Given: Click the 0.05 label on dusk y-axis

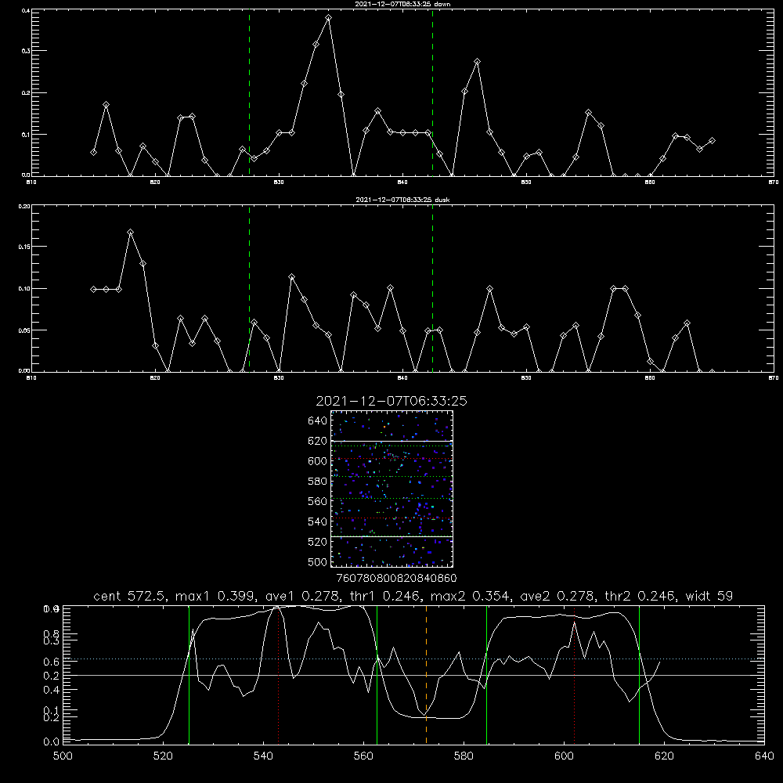Looking at the screenshot, I should [x=24, y=330].
